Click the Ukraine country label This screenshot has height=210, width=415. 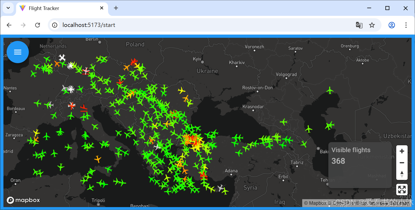click(207, 71)
